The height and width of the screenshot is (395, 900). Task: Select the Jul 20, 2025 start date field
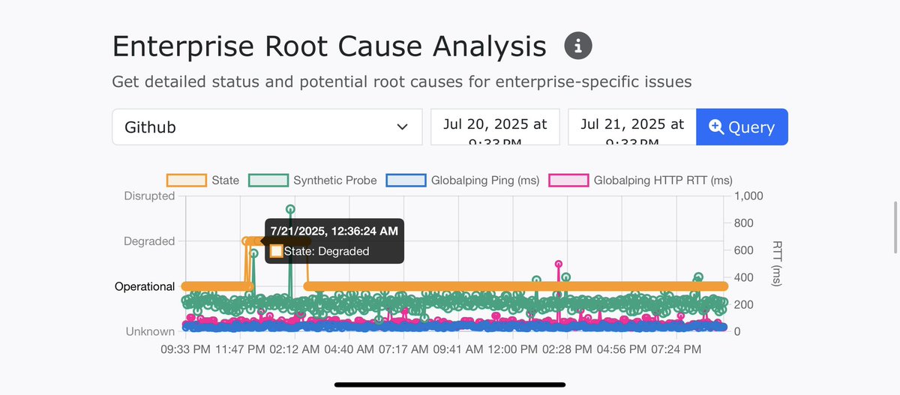pos(495,127)
